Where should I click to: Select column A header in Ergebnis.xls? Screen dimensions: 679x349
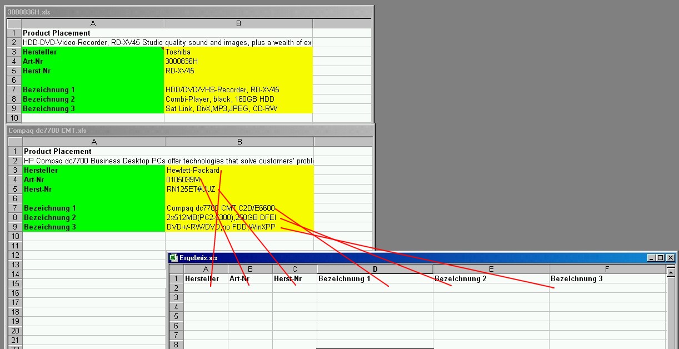[206, 270]
